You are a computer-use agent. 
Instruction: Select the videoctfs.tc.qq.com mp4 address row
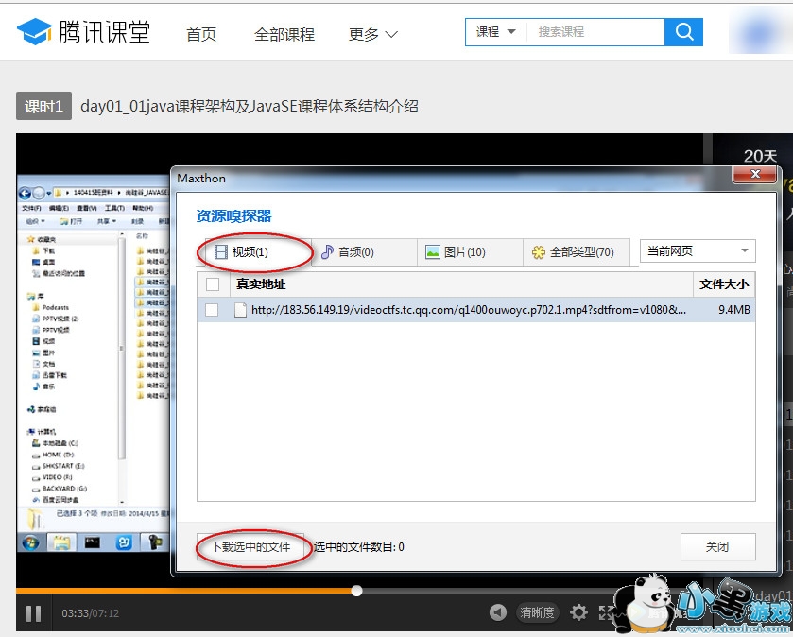(476, 310)
